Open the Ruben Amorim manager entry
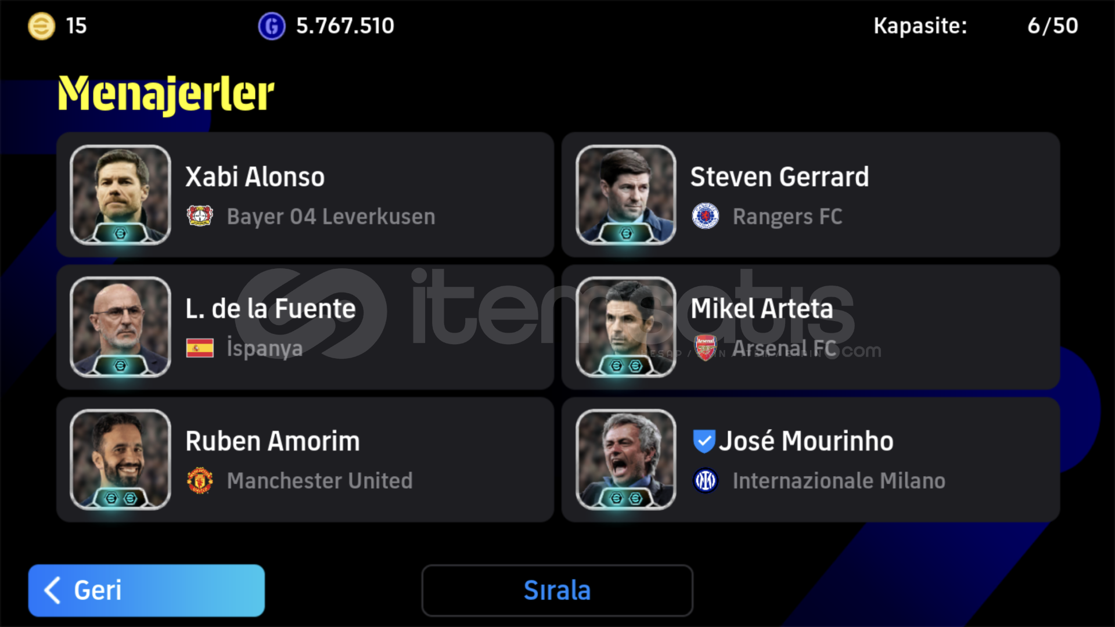The image size is (1115, 627). pyautogui.click(x=305, y=459)
